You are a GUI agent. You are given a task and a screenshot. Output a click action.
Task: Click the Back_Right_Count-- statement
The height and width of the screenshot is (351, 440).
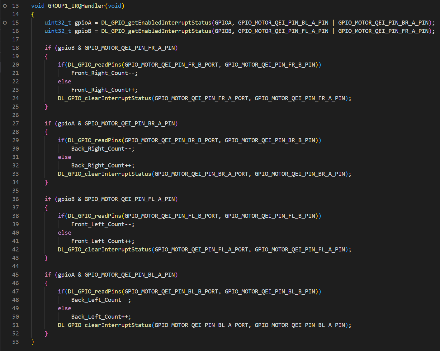(103, 149)
